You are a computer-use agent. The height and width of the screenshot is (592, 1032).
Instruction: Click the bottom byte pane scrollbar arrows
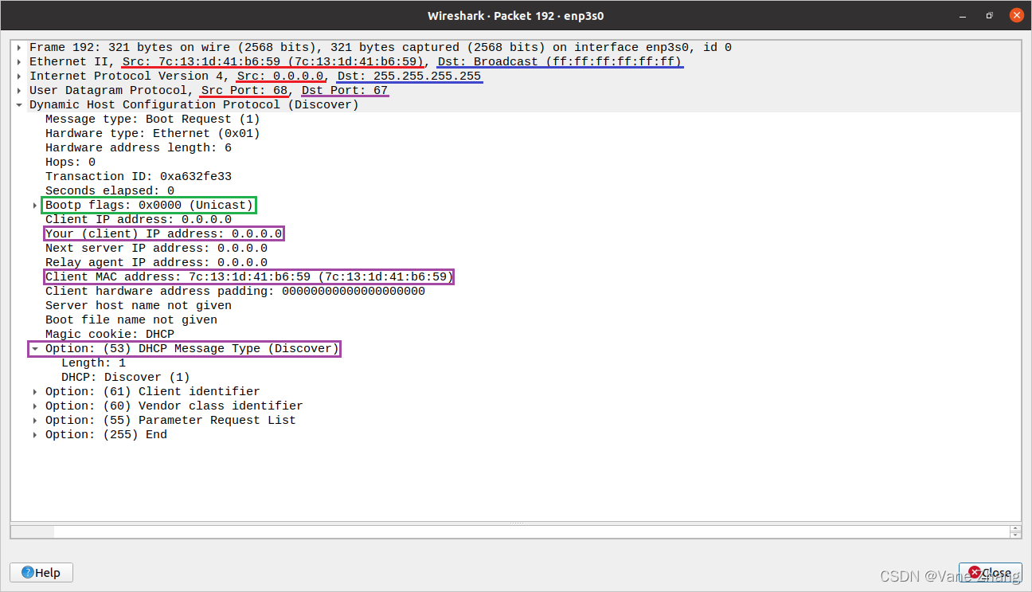pyautogui.click(x=1015, y=531)
